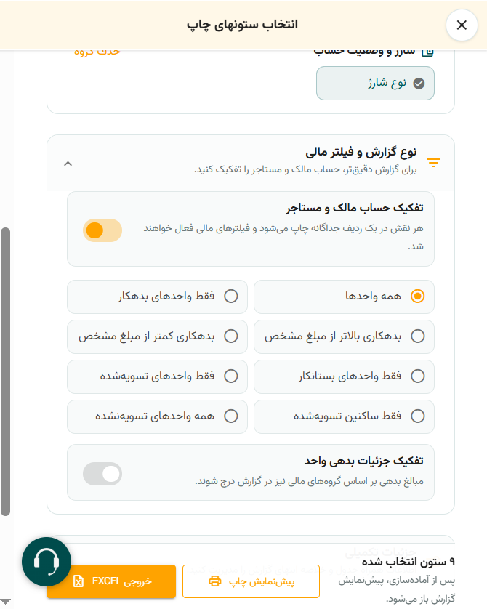
Task: Choose فقط ساکنین تسویه‌شده filter
Action: click(344, 416)
